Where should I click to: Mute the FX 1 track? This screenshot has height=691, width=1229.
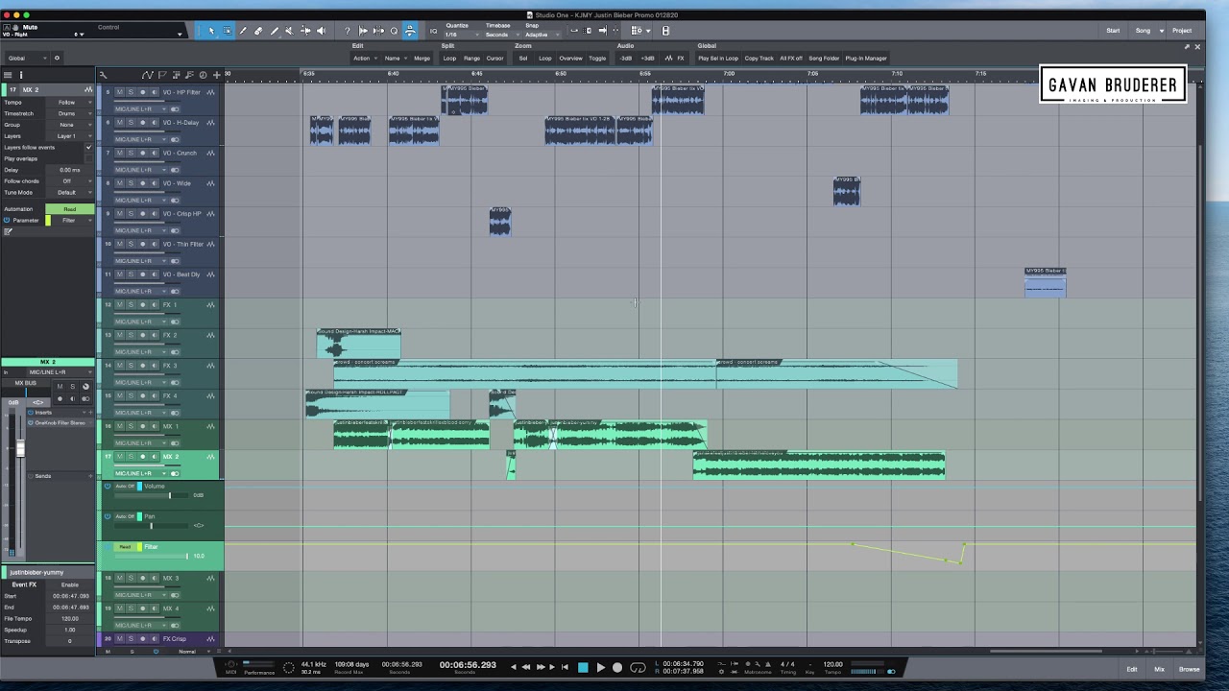[x=120, y=304]
